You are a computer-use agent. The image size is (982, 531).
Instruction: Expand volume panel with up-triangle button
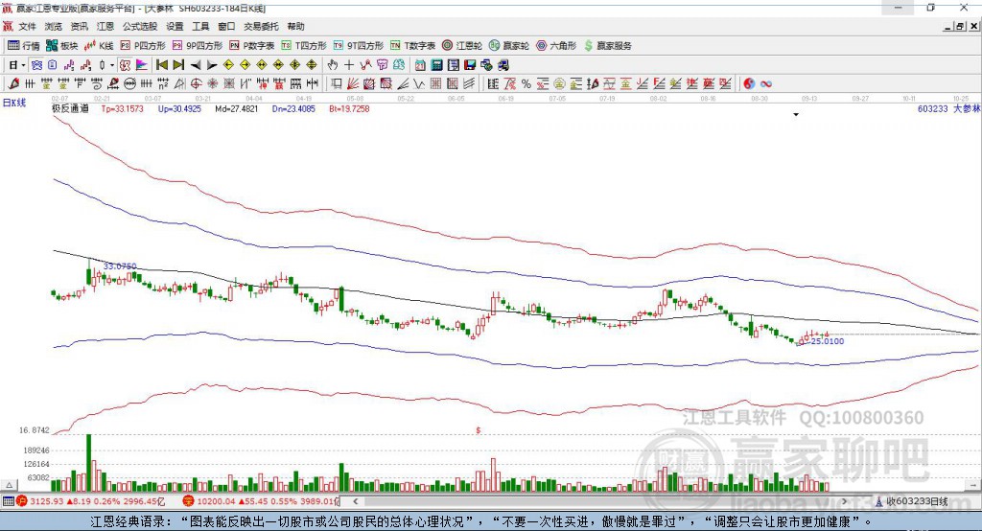click(9, 485)
